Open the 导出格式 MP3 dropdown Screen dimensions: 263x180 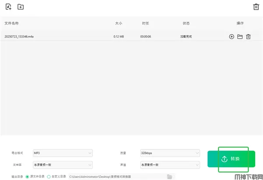click(63, 153)
